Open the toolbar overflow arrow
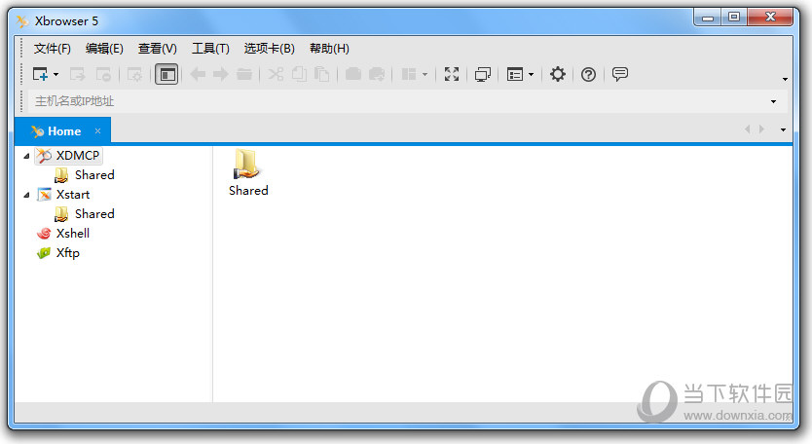This screenshot has width=812, height=444. (x=785, y=79)
